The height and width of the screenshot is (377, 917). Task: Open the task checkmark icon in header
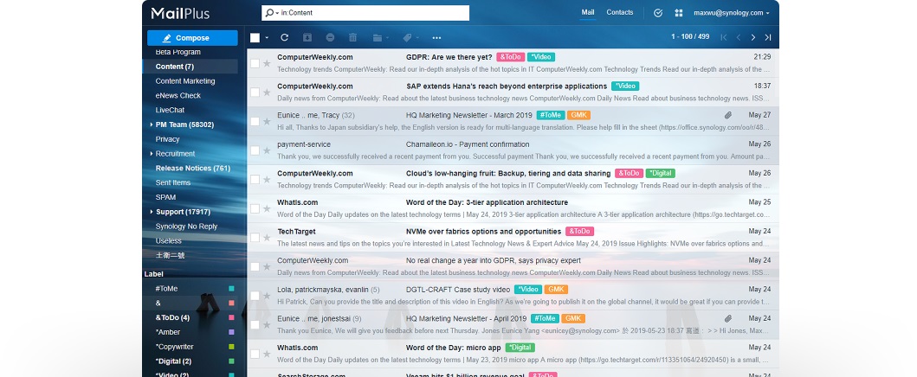pos(658,13)
